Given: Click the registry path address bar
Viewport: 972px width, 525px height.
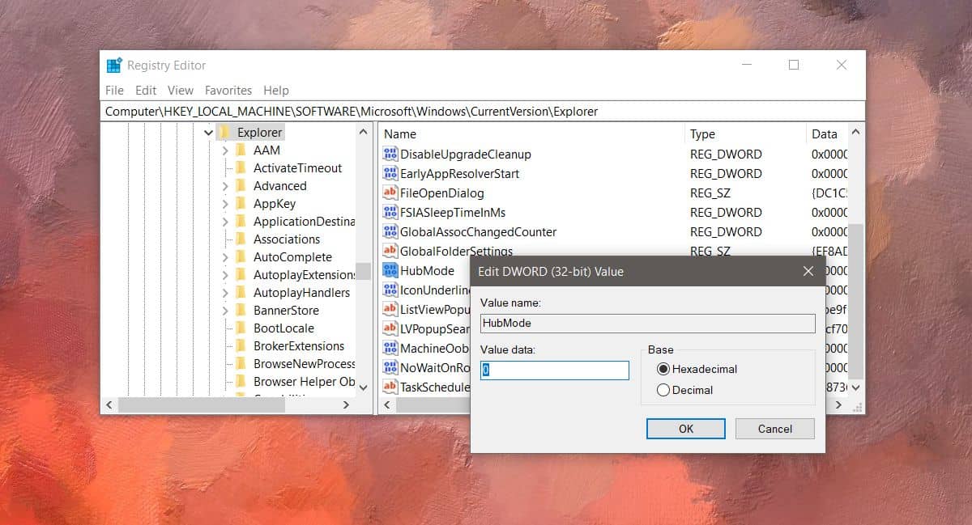Looking at the screenshot, I should pyautogui.click(x=484, y=111).
